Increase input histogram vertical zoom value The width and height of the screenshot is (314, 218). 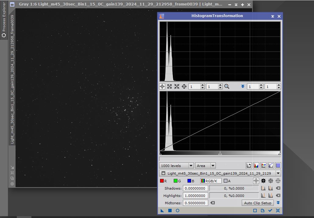pyautogui.click(x=220, y=85)
